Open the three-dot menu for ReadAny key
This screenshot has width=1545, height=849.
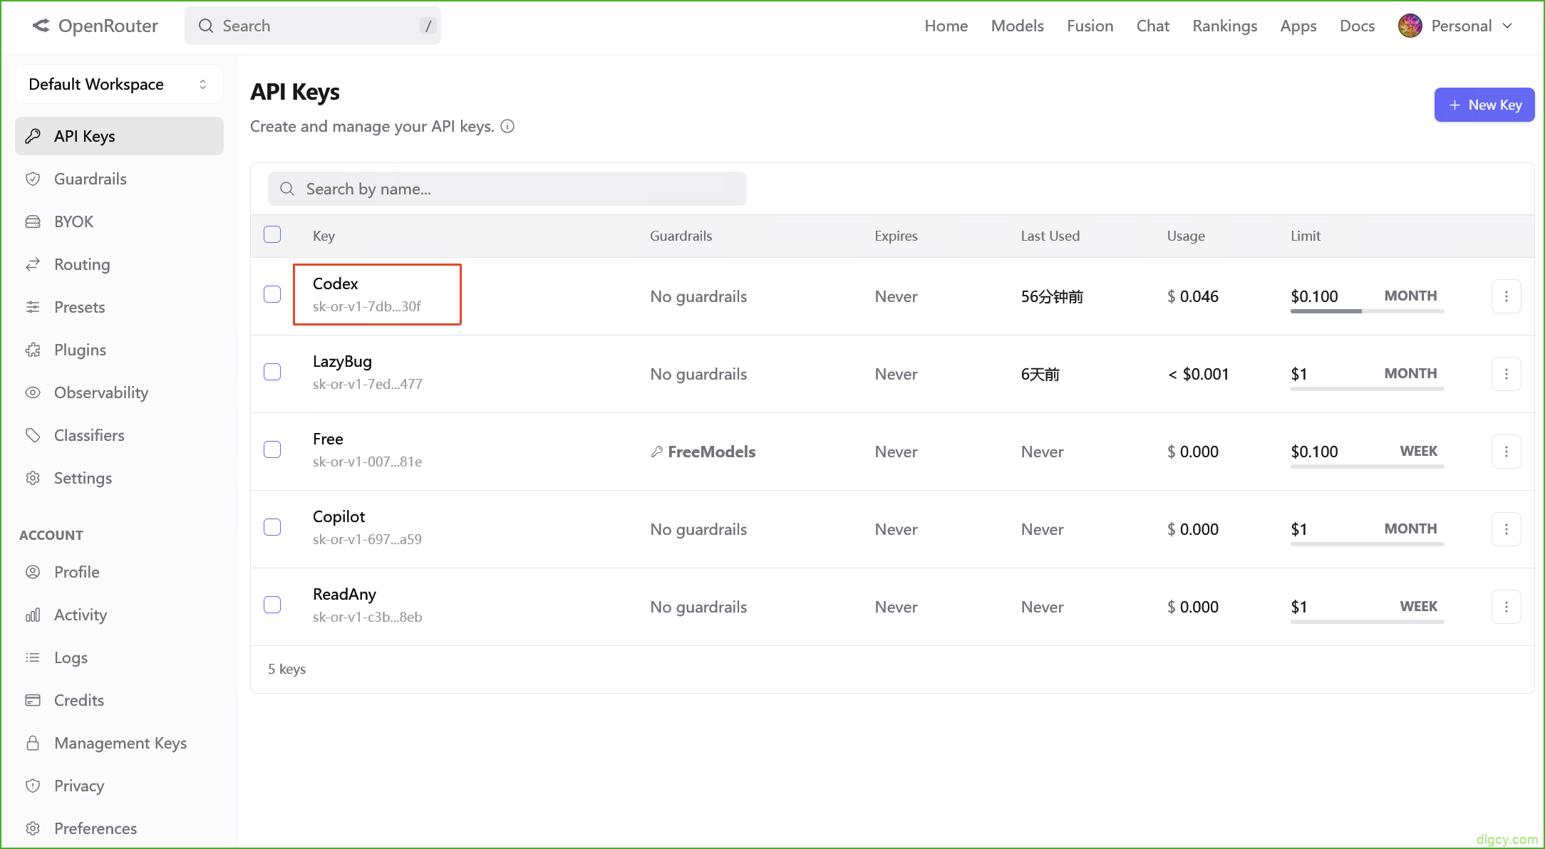click(x=1506, y=607)
